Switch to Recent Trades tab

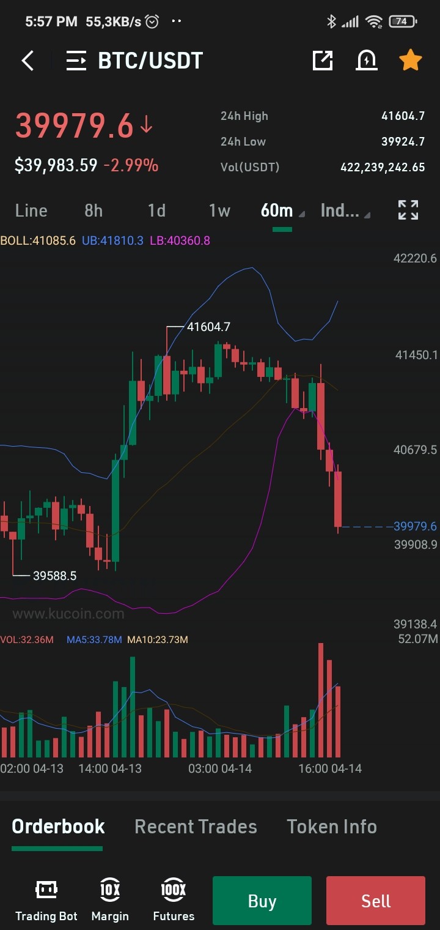pos(196,827)
